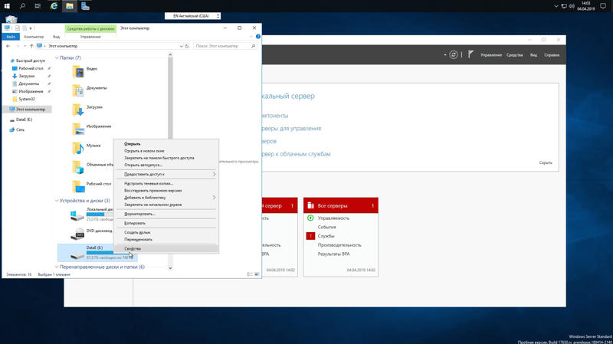Screen dimensions: 613x344
Task: Collapse the Папки (7) group
Action: point(57,58)
